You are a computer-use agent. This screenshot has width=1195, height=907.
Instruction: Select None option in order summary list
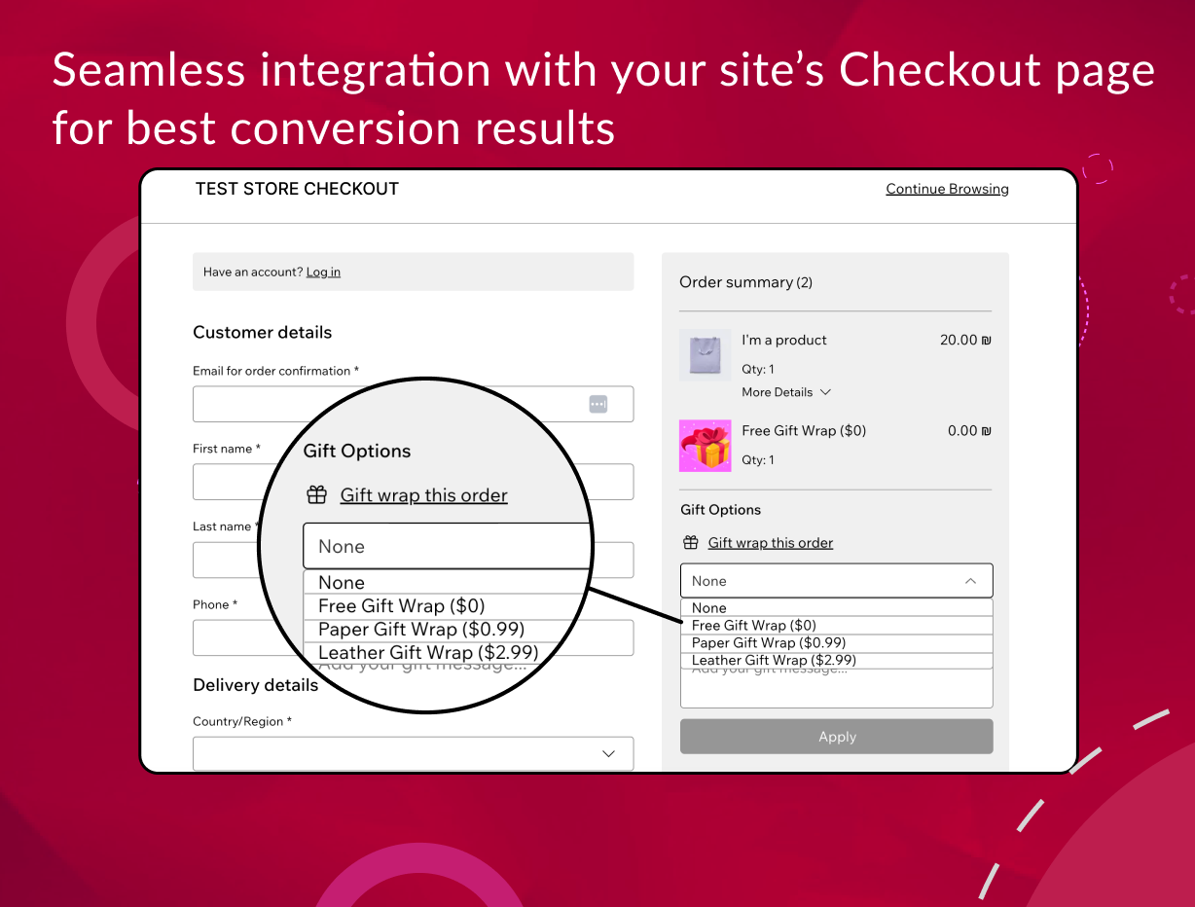tap(837, 608)
